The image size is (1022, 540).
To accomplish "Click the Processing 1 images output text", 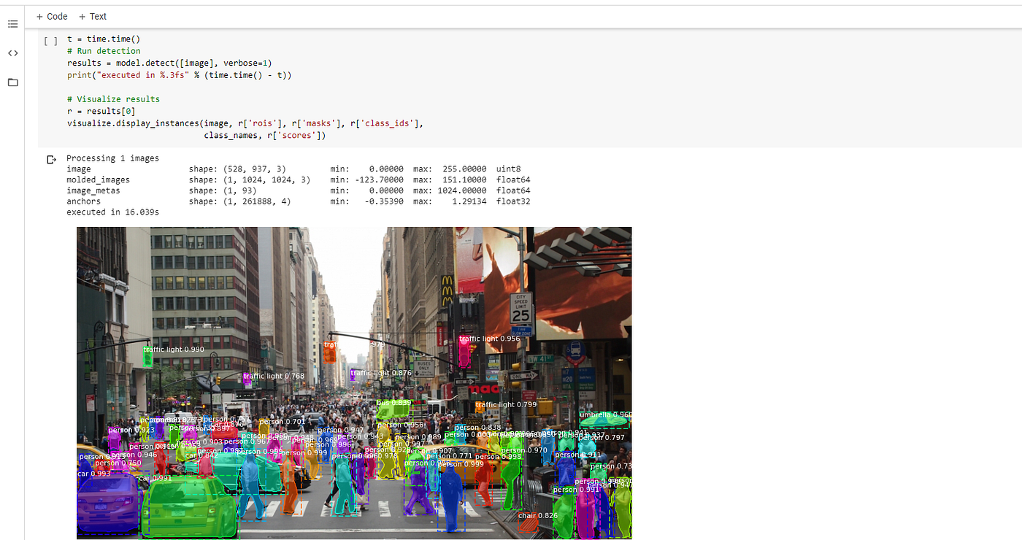I will tap(112, 158).
